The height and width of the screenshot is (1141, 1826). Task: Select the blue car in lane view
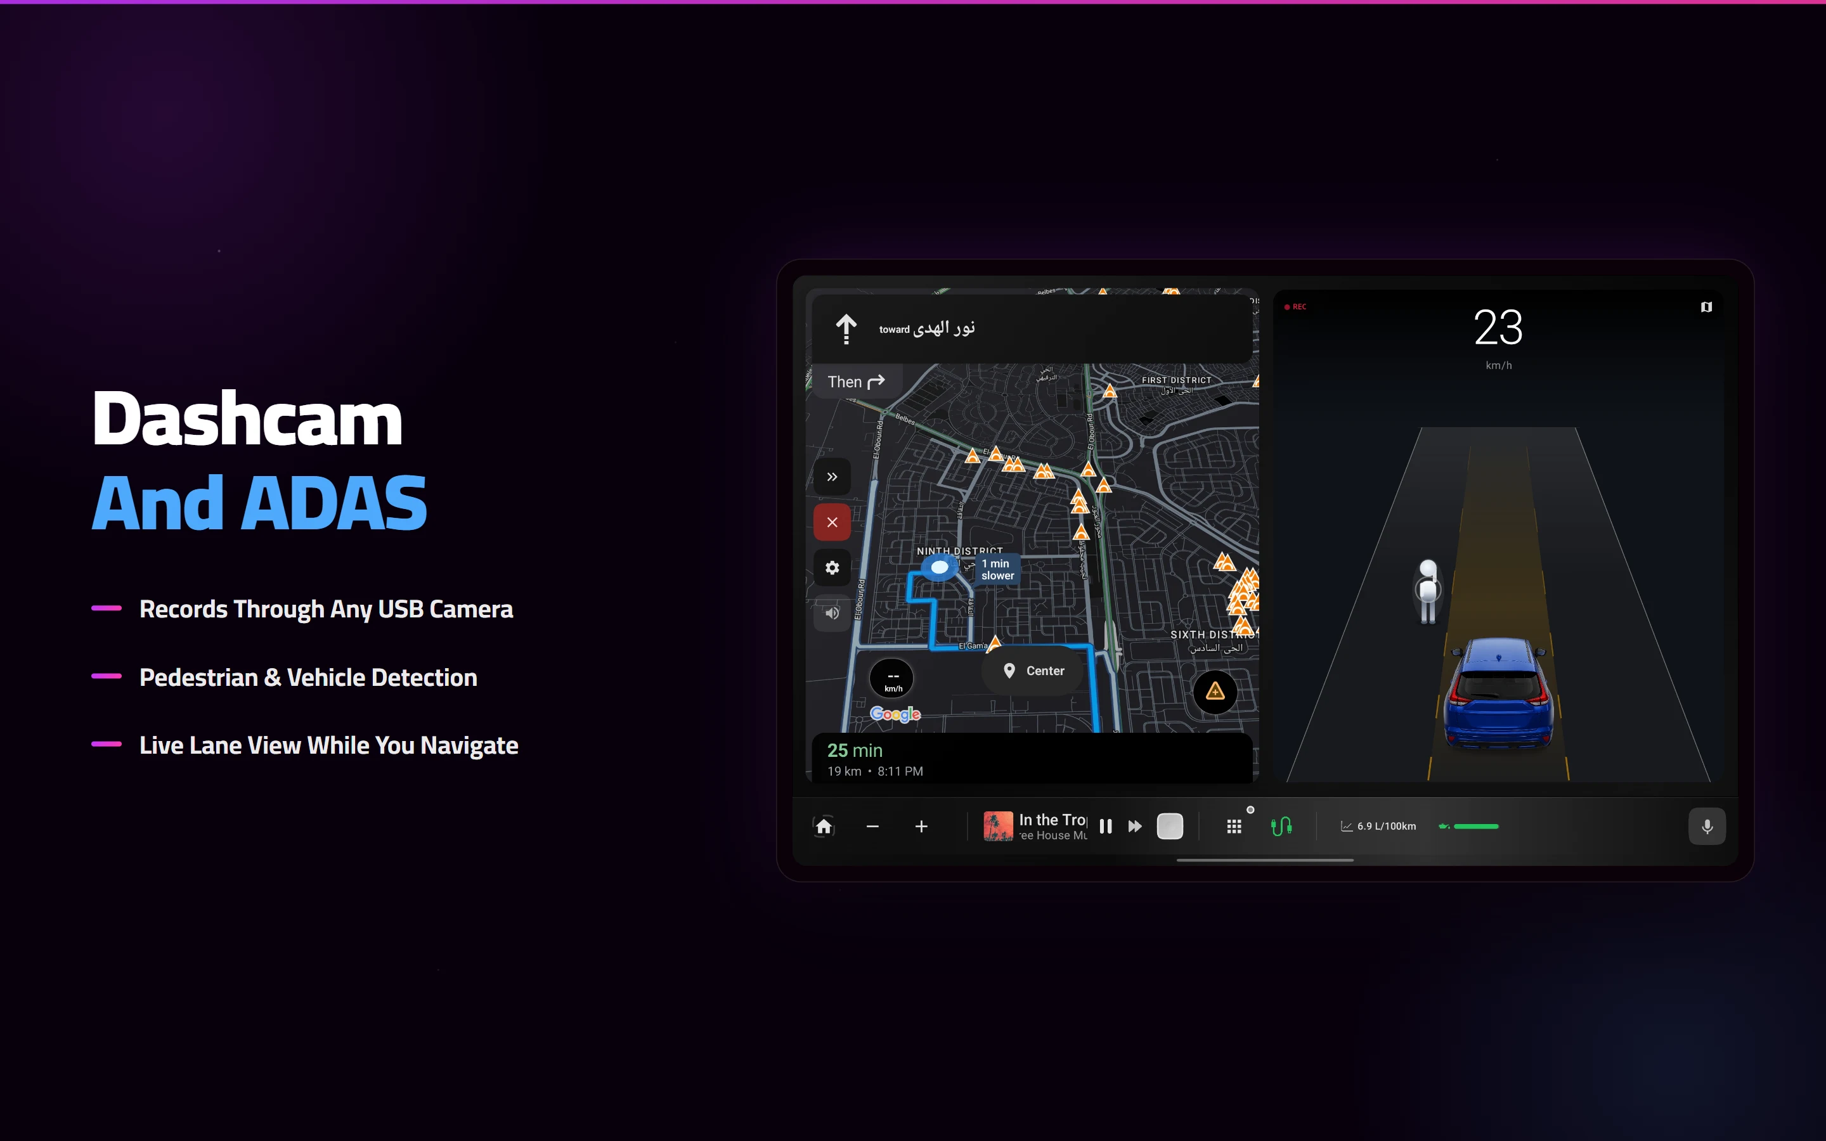pos(1498,692)
